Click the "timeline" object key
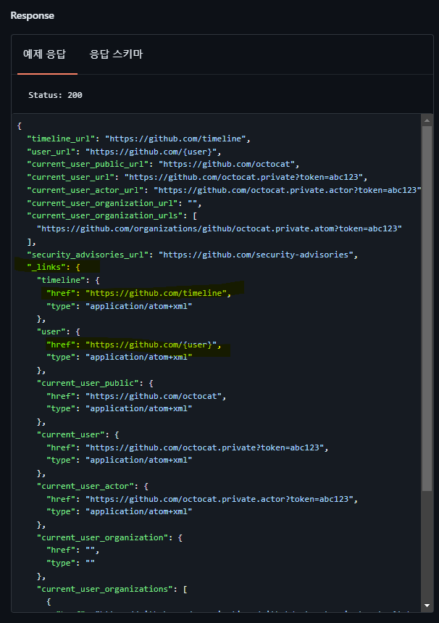The height and width of the screenshot is (623, 439). tap(61, 280)
